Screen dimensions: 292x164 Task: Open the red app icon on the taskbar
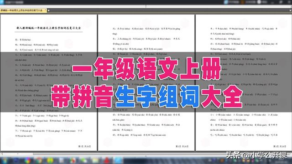(106, 160)
